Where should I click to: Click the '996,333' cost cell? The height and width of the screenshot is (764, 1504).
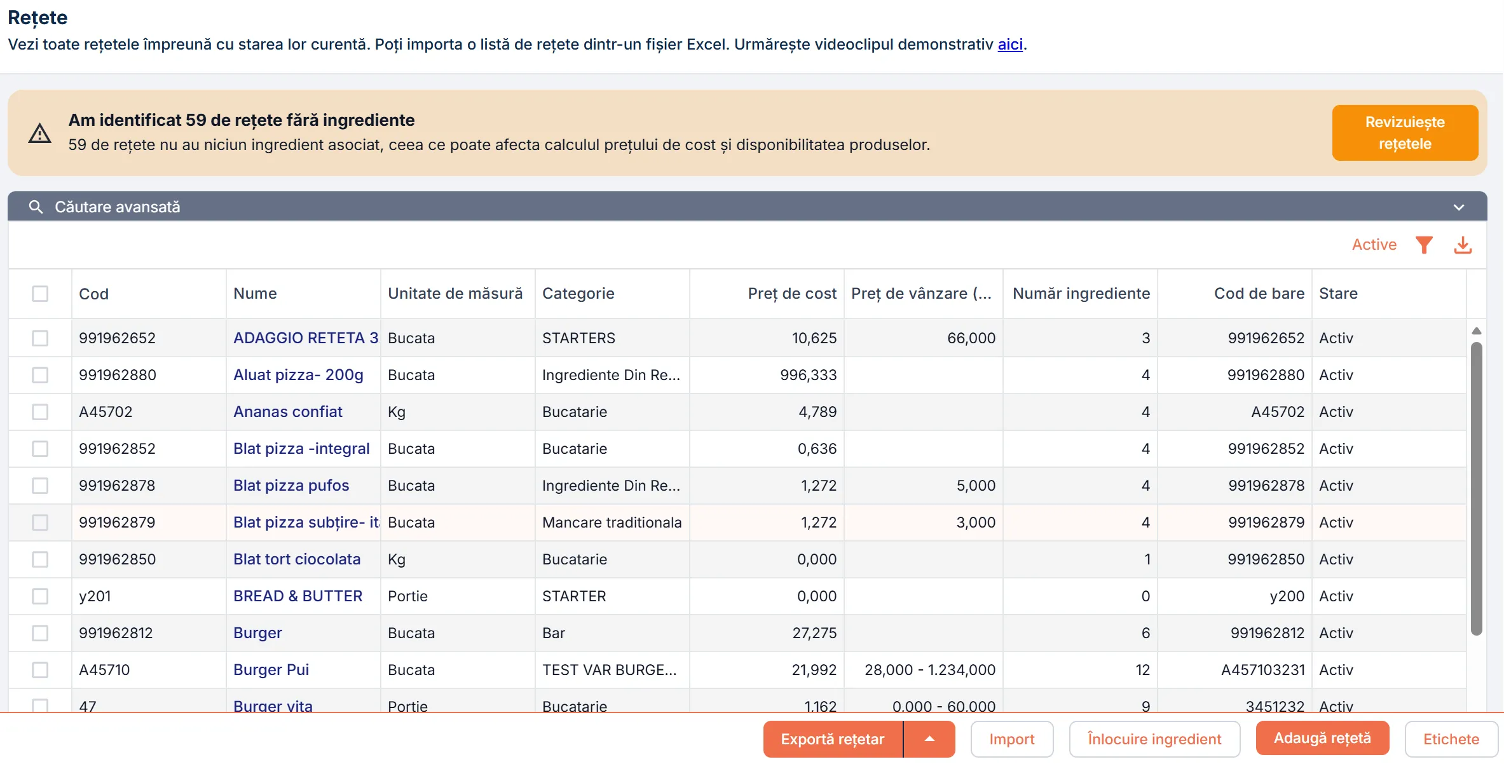[x=767, y=375]
